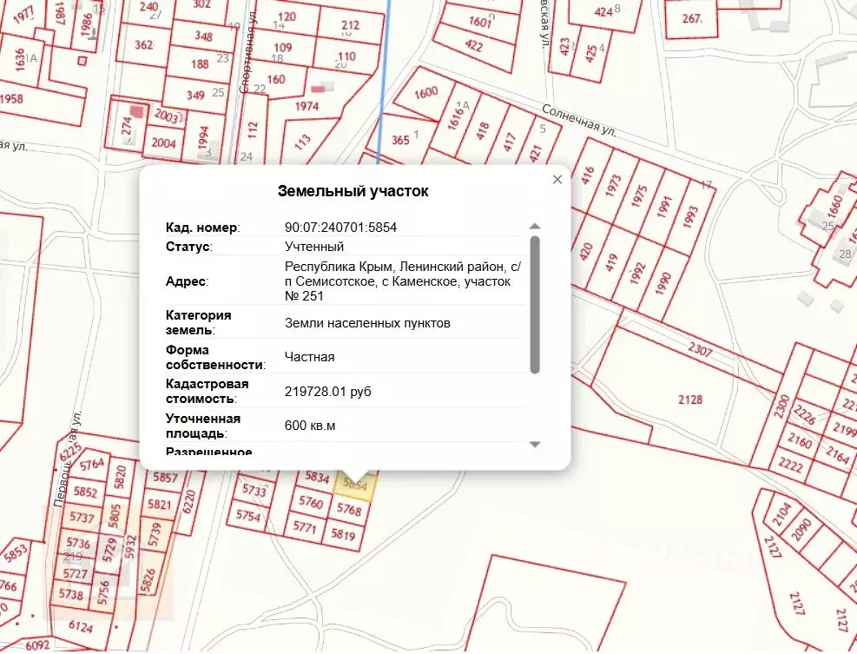The width and height of the screenshot is (857, 654).
Task: Click the Солнечная ул. street label
Action: pos(578,122)
